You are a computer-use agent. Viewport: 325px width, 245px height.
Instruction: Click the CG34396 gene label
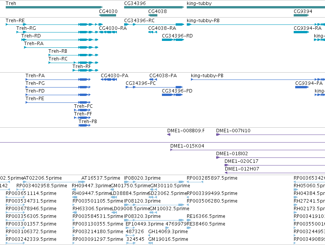coord(135,3)
